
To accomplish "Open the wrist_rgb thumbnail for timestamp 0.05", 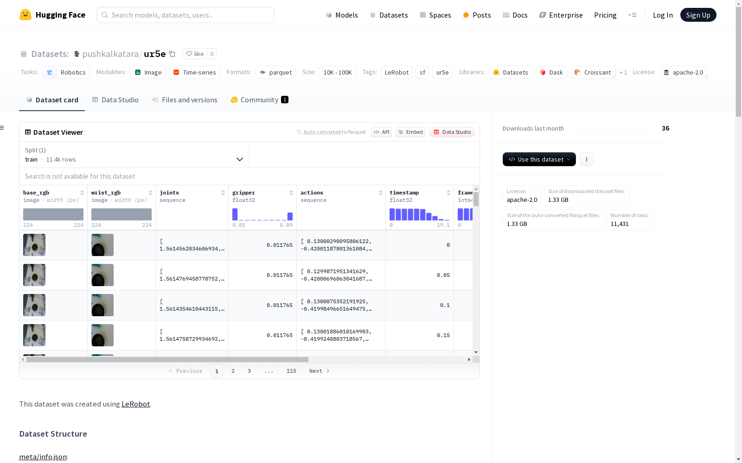I will pyautogui.click(x=102, y=275).
